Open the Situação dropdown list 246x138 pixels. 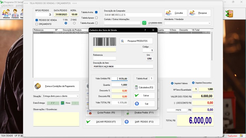point(77,96)
